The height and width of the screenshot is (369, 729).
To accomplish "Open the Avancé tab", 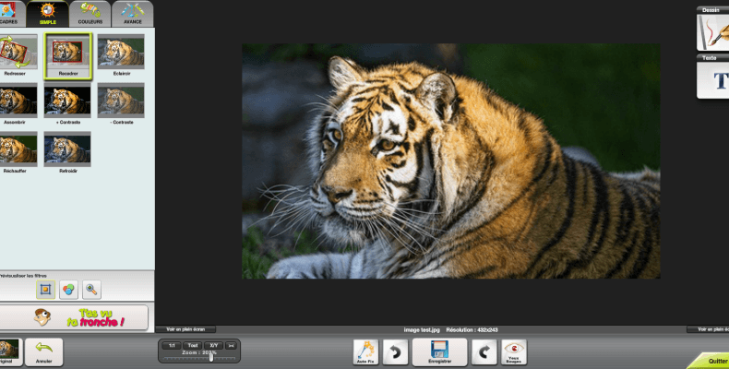I will [x=133, y=14].
